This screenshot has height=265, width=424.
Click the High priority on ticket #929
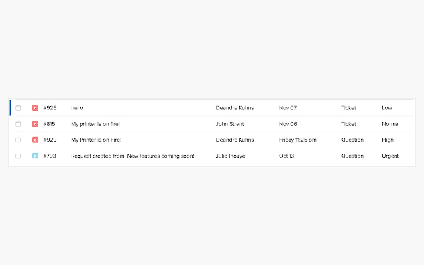(x=388, y=140)
